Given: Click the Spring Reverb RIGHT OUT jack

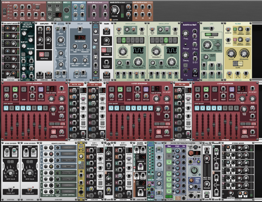Looking at the screenshot, I should pyautogui.click(x=64, y=73).
